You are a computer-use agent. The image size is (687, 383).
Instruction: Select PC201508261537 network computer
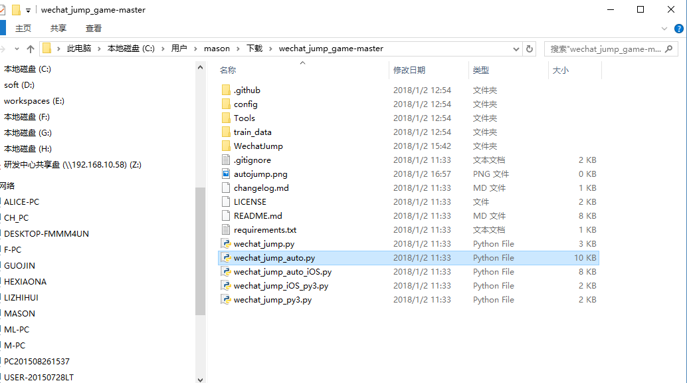pos(37,362)
